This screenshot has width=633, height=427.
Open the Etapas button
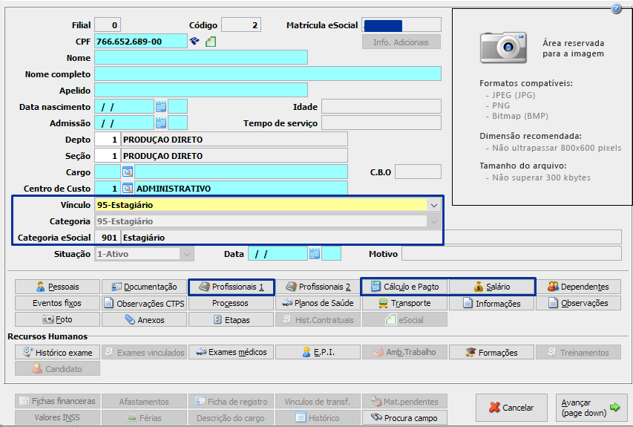[x=232, y=319]
